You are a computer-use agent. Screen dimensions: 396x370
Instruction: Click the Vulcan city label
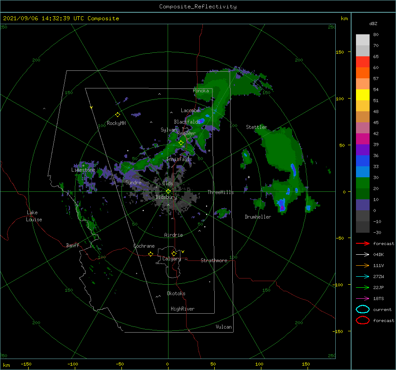(x=224, y=327)
